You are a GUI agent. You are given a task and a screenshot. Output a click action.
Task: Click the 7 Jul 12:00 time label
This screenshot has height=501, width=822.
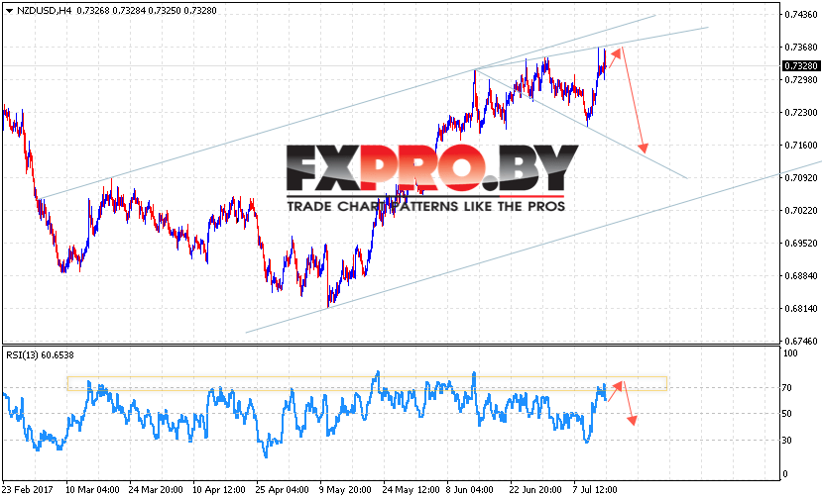click(595, 490)
